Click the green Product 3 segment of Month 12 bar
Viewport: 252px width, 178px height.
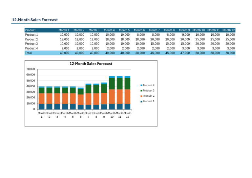127,84
